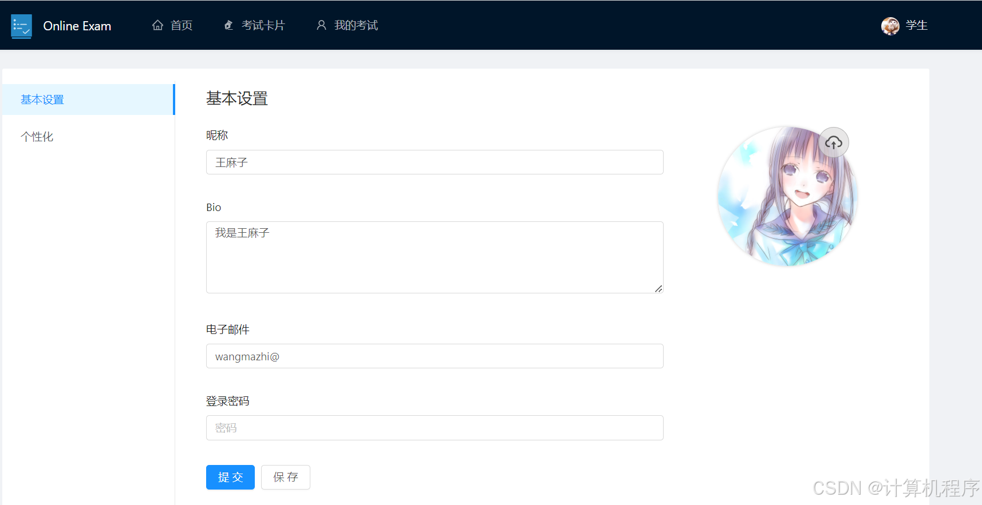Click the 登录密码 field label
The height and width of the screenshot is (505, 982).
[228, 401]
